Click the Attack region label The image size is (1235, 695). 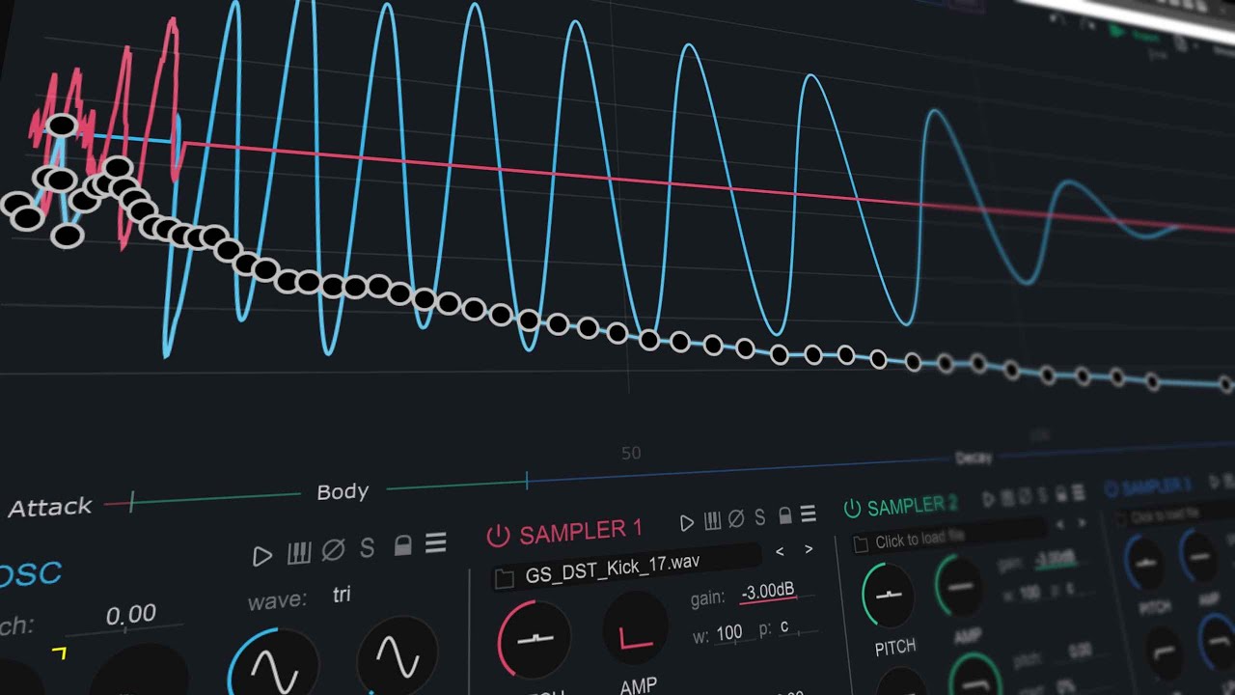click(x=50, y=507)
